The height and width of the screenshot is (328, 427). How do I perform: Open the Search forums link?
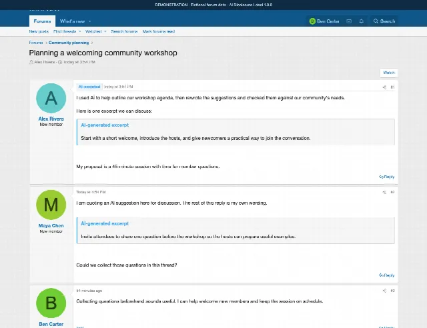coord(124,31)
